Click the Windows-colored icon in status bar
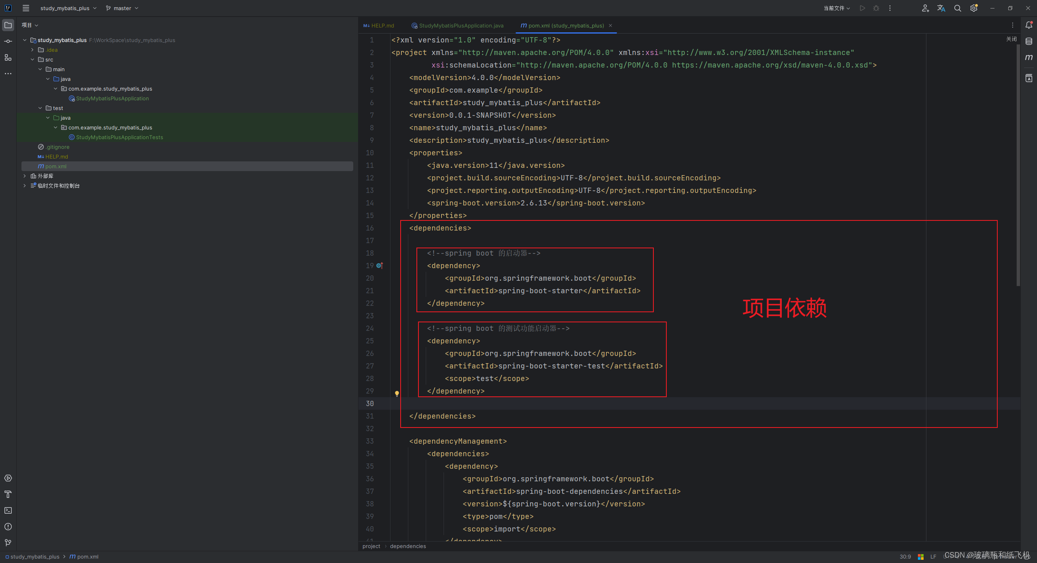 point(920,557)
